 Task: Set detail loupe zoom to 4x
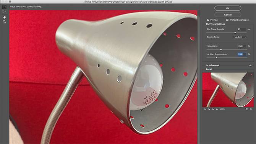click(x=217, y=109)
